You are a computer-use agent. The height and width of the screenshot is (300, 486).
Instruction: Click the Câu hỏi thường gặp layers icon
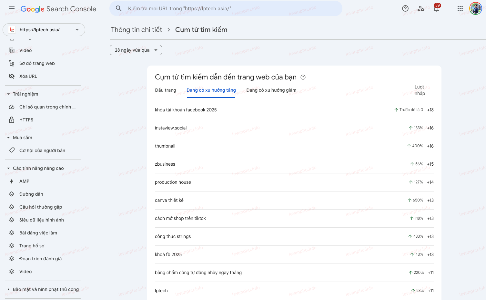12,207
